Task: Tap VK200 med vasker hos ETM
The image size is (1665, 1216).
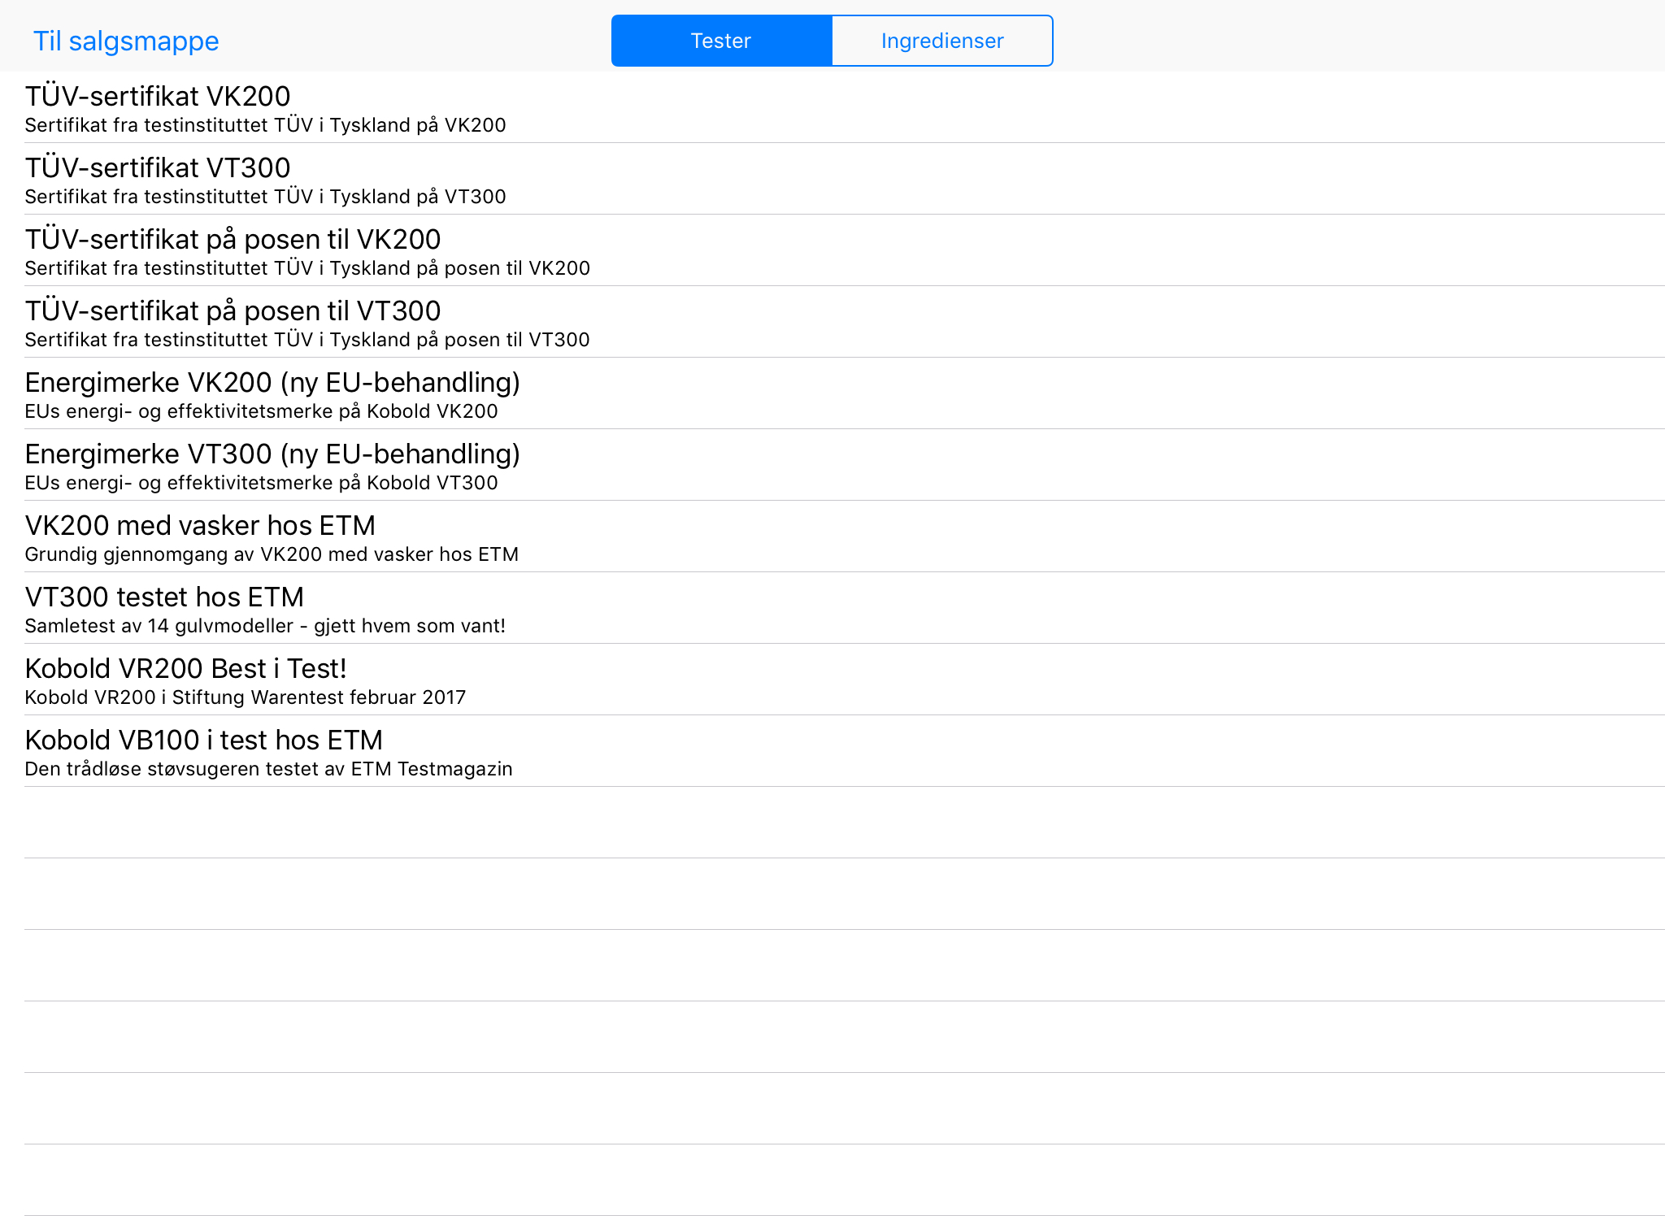Action: [200, 526]
